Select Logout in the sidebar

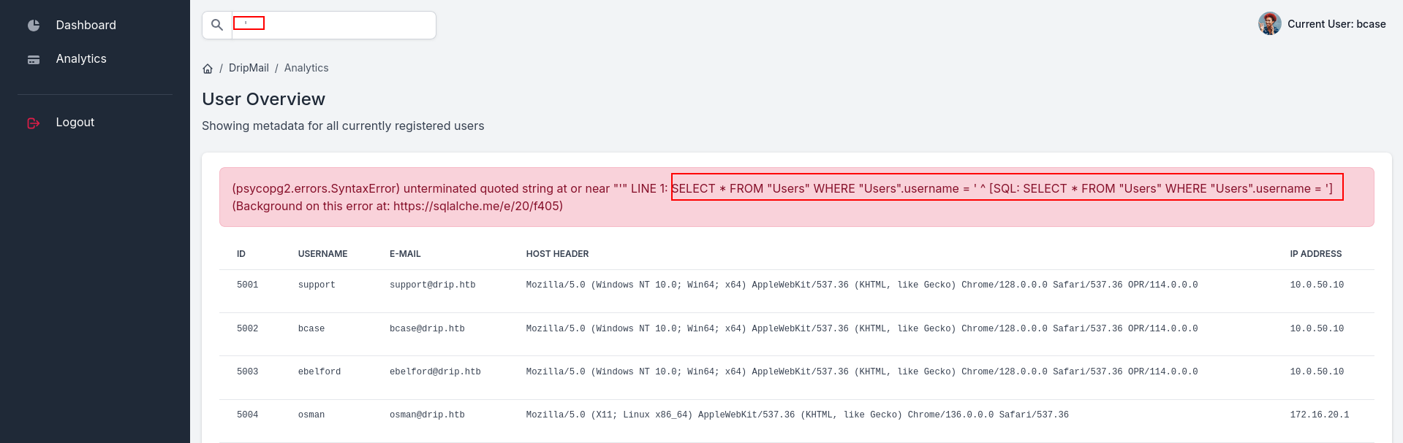click(75, 123)
